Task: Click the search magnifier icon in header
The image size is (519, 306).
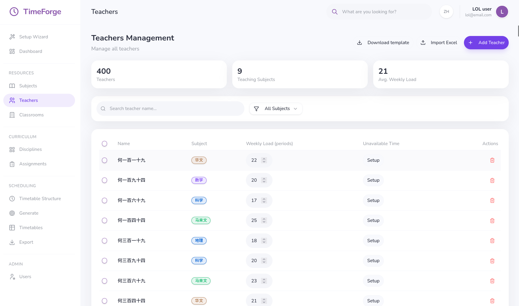Action: 335,12
